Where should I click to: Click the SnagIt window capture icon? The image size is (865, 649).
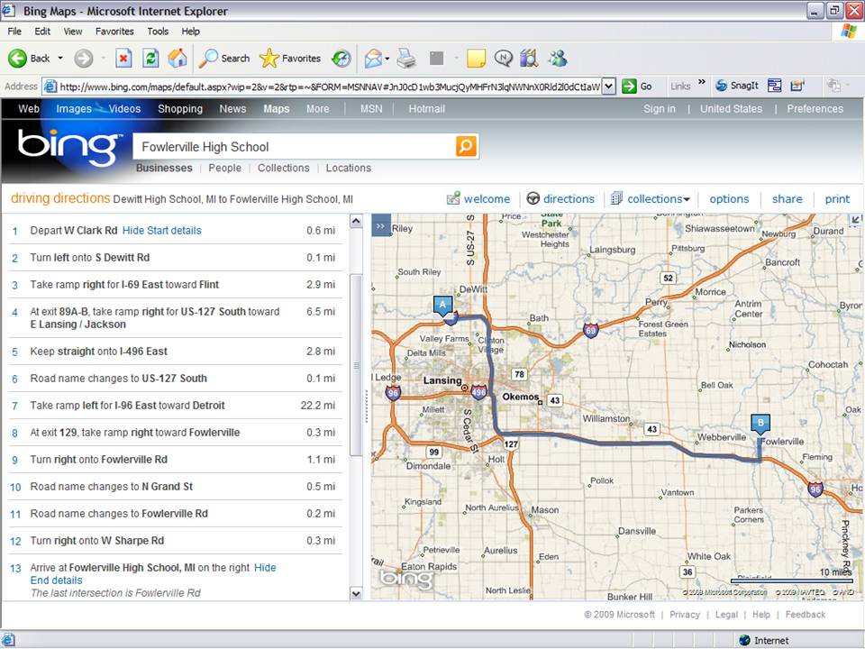click(775, 86)
